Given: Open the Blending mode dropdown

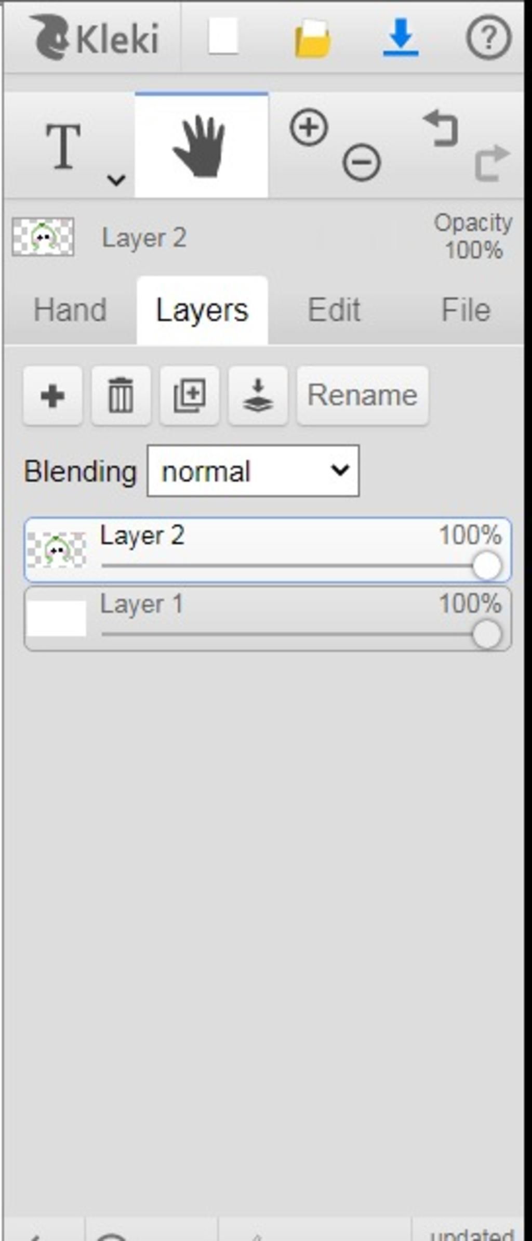Looking at the screenshot, I should click(x=253, y=471).
